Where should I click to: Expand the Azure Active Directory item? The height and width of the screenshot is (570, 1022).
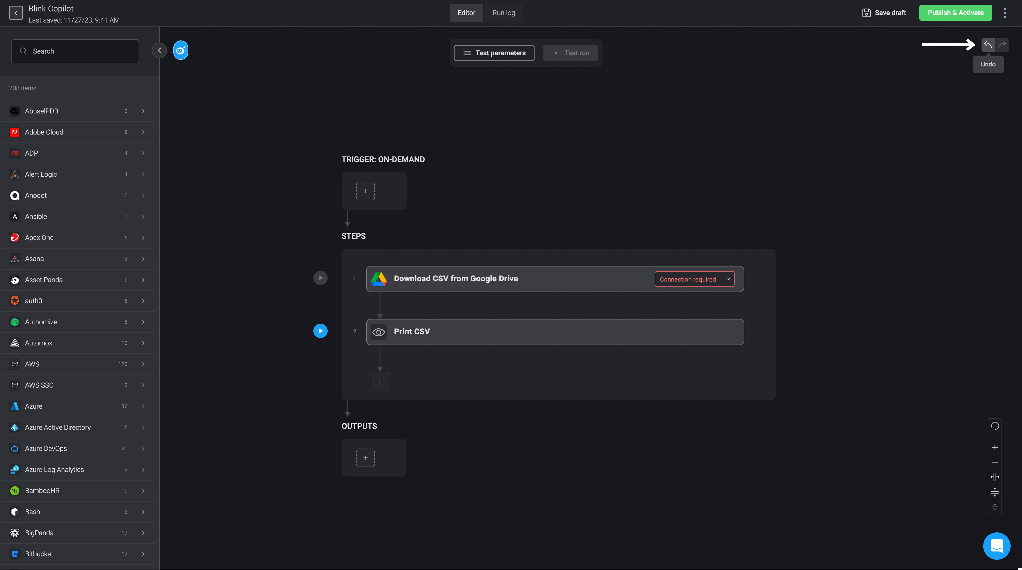click(x=78, y=427)
